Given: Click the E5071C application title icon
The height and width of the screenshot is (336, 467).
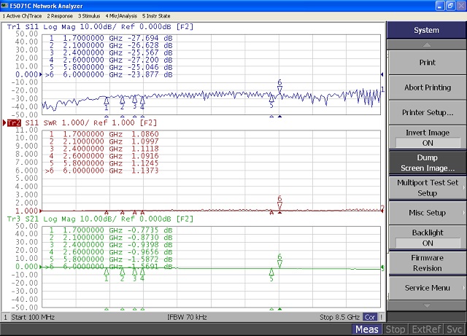Looking at the screenshot, I should click(4, 6).
